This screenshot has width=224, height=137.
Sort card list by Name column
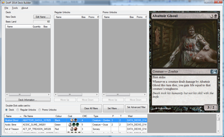(x=13, y=116)
